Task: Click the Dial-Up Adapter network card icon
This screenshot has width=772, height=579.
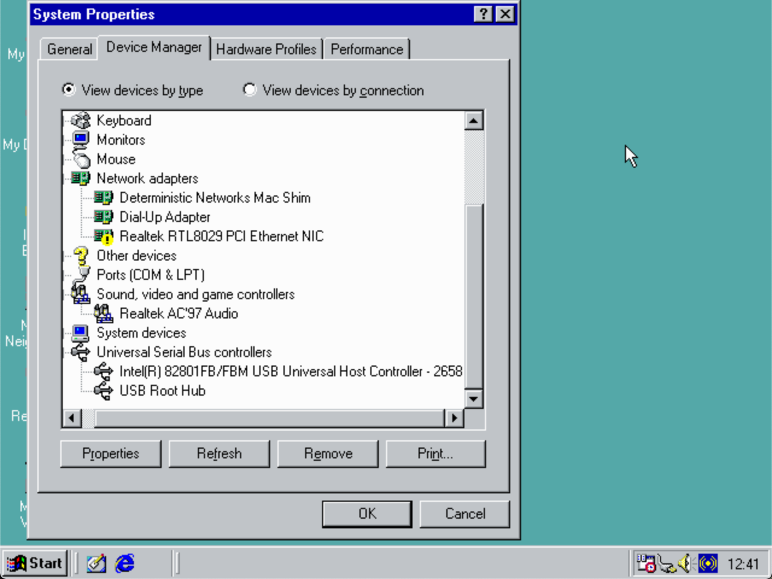Action: click(x=103, y=217)
